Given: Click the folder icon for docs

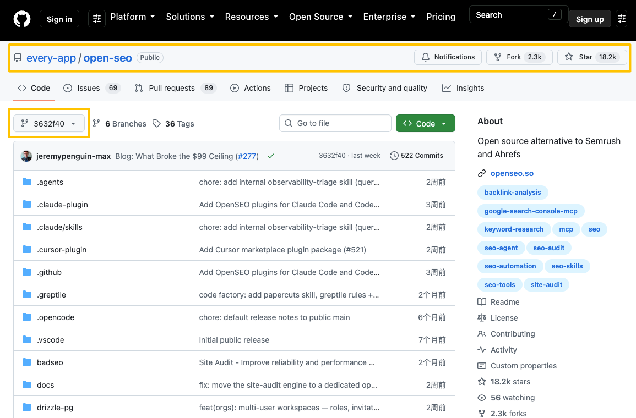Looking at the screenshot, I should coord(27,385).
